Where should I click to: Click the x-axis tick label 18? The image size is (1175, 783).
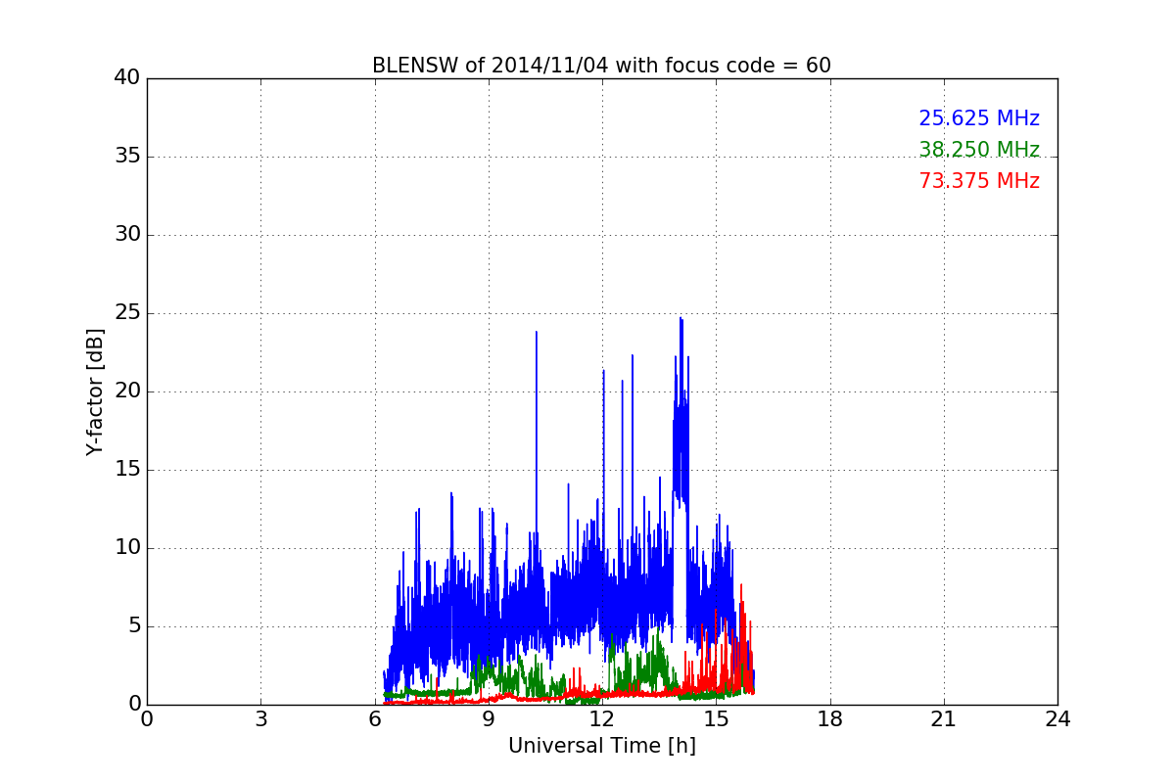point(830,719)
